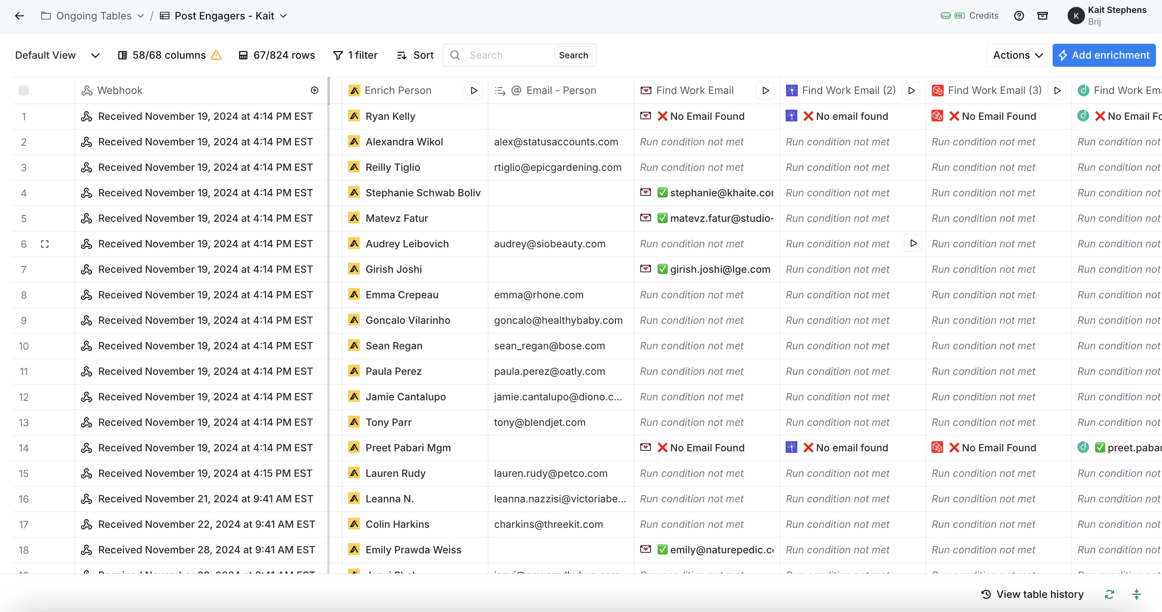Image resolution: width=1162 pixels, height=612 pixels.
Task: Select tony@blendjet.com email cell
Action: point(561,423)
